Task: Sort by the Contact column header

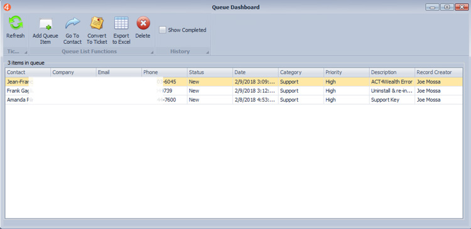Action: pyautogui.click(x=28, y=72)
